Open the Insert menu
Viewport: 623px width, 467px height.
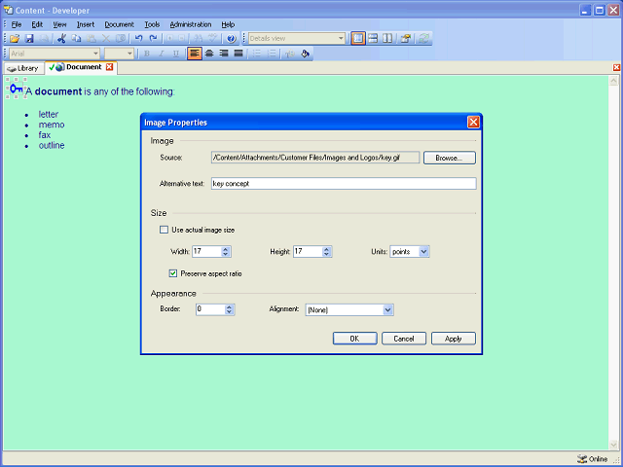[86, 24]
